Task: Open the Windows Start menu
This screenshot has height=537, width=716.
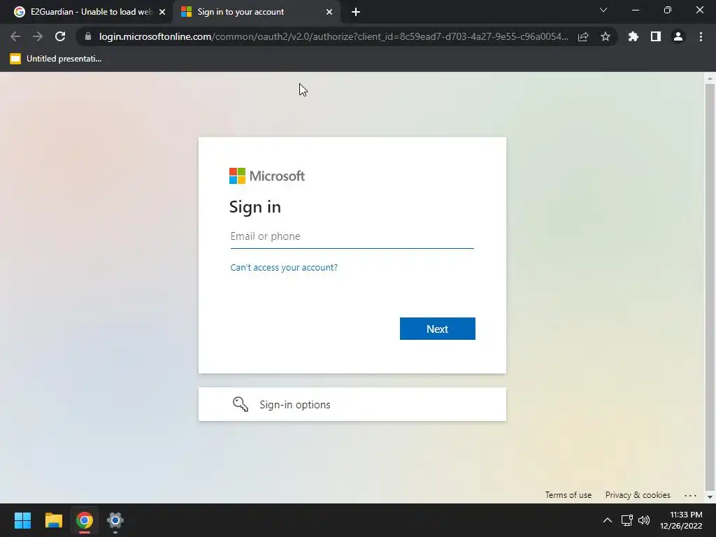Action: coord(22,520)
